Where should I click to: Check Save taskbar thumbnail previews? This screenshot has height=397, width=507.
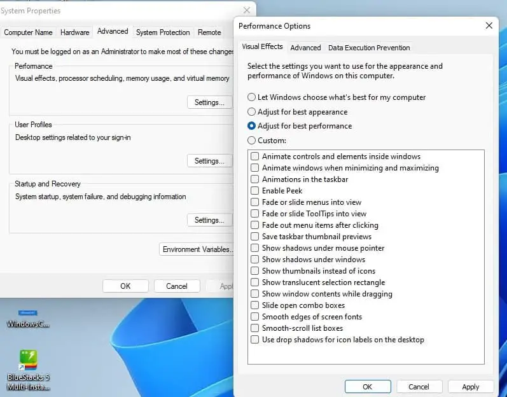[x=255, y=236]
